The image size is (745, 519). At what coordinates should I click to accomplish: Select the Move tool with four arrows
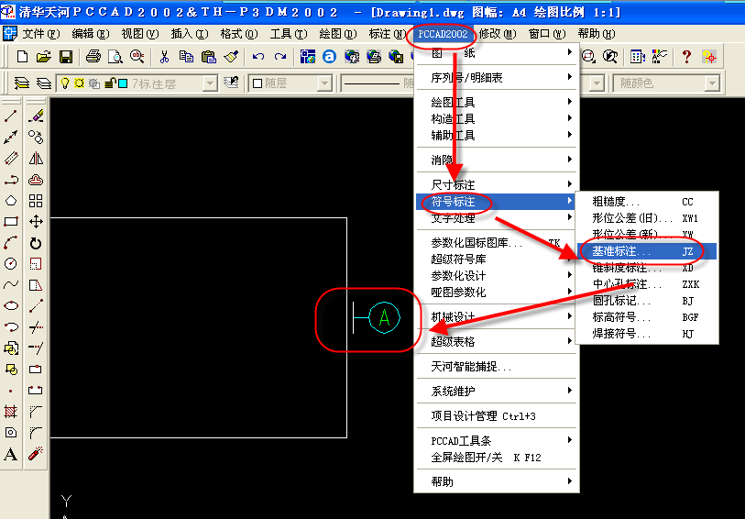(x=36, y=222)
